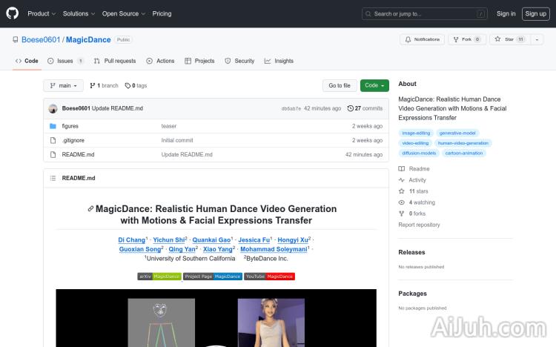Click the commit history clock icon
This screenshot has height=347, width=556.
tap(351, 108)
